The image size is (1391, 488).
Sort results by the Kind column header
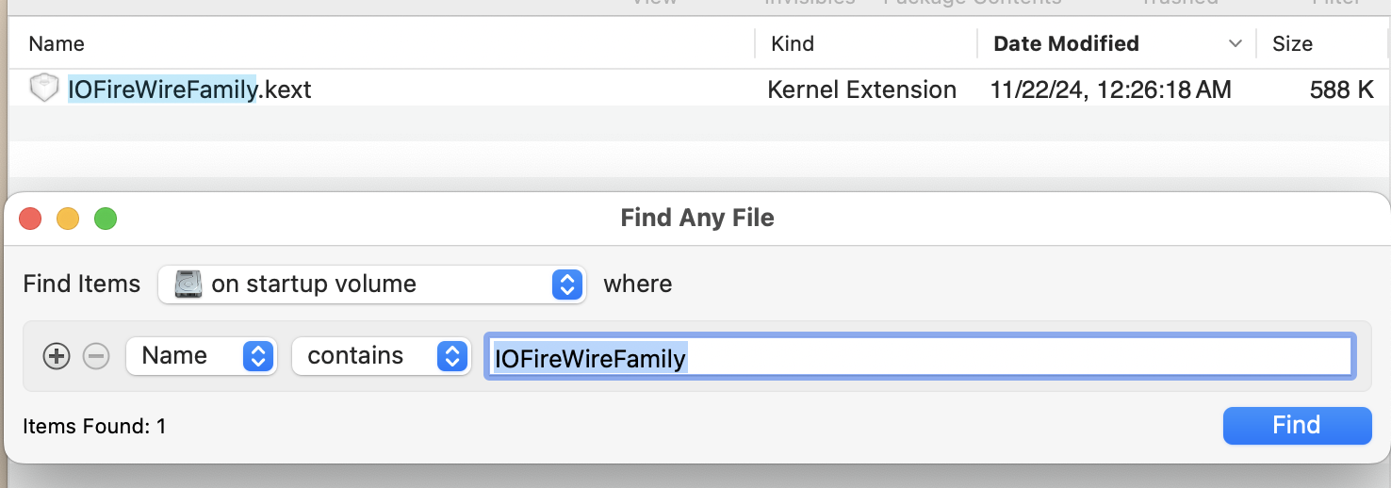pos(793,43)
